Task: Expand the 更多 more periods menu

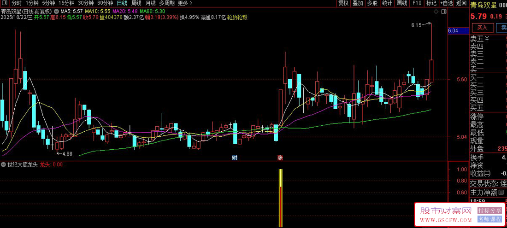Action: pos(185,3)
